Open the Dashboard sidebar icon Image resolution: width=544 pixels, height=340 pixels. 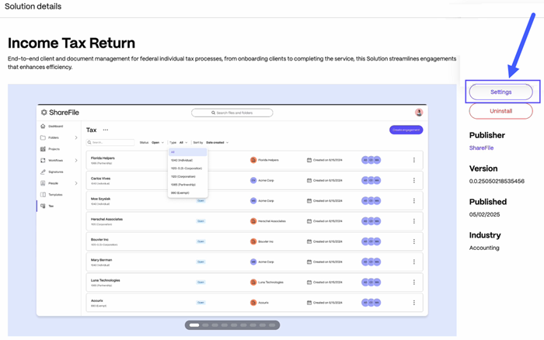pos(44,126)
